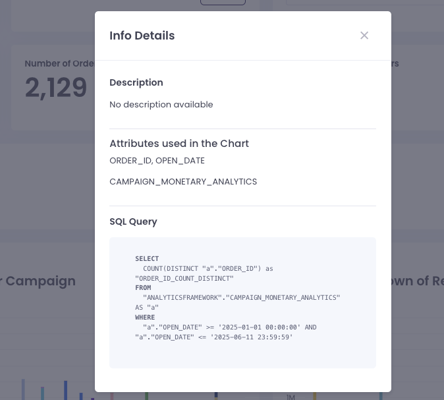Close the Info Details dialog
Image resolution: width=444 pixels, height=400 pixels.
[364, 36]
